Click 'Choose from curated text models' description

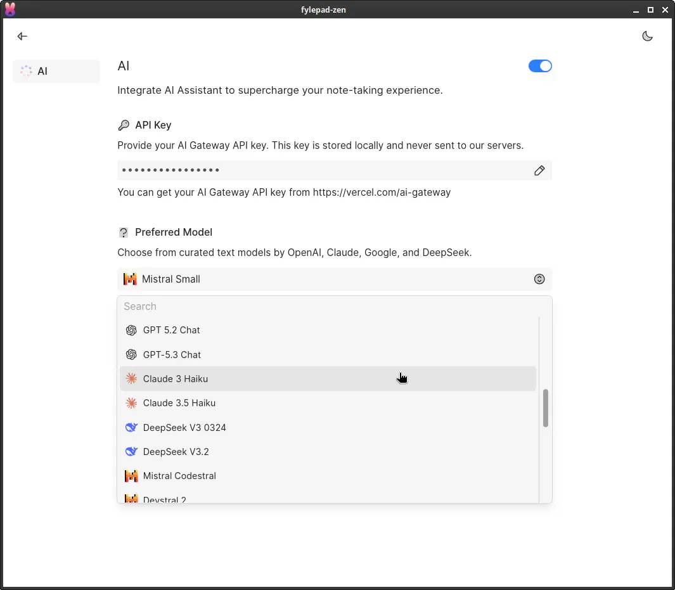[x=295, y=253]
